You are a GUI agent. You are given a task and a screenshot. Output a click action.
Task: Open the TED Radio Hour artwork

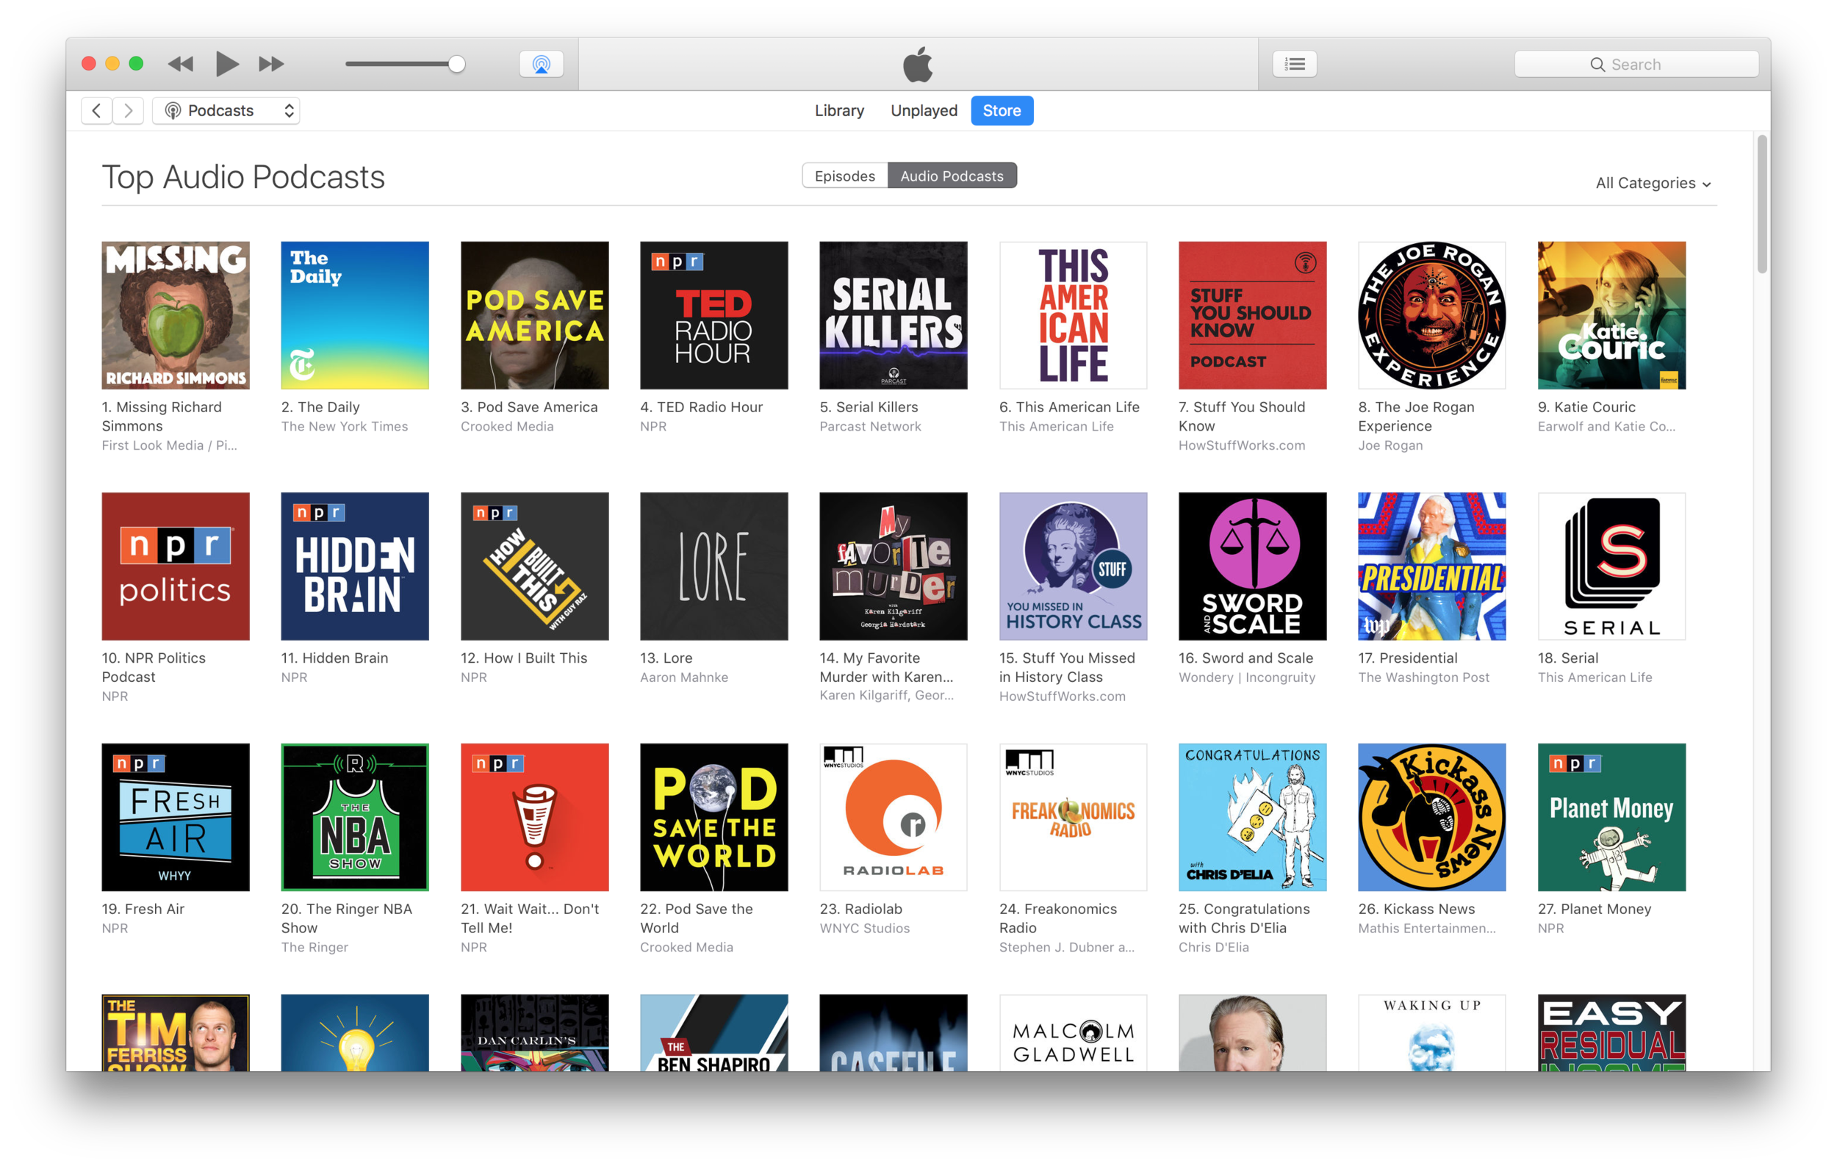(x=714, y=316)
